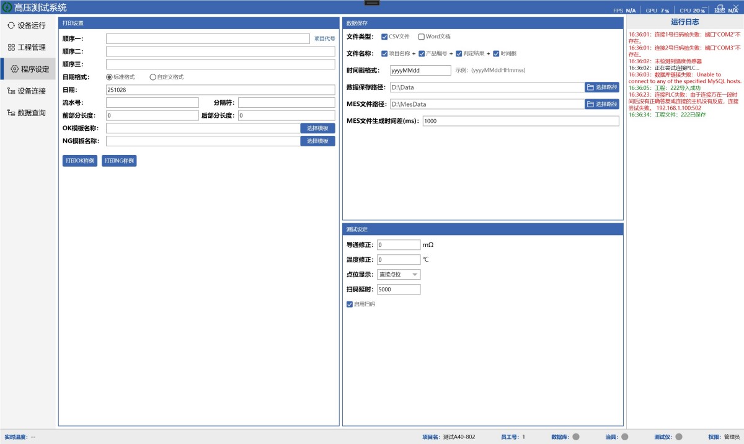Click the gear icon beside 程序设定
This screenshot has width=744, height=444.
click(15, 69)
